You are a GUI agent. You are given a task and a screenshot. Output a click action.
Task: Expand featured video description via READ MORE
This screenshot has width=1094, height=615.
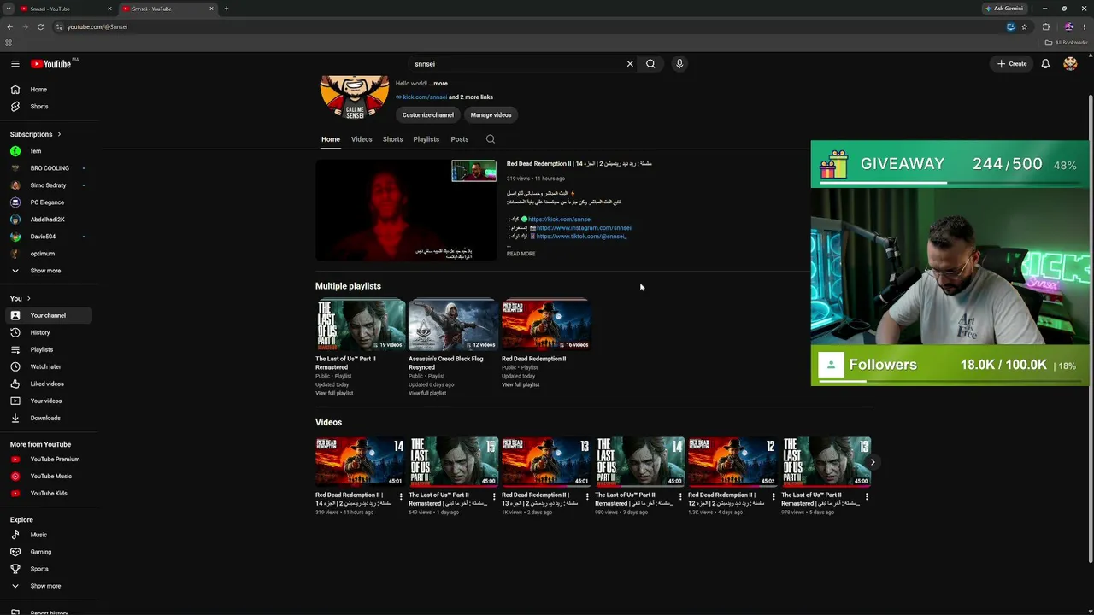click(521, 254)
